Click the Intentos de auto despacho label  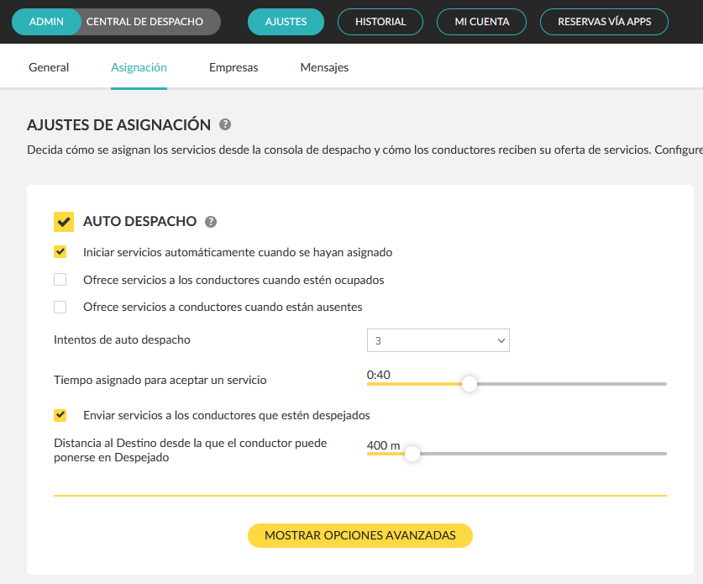tap(122, 340)
